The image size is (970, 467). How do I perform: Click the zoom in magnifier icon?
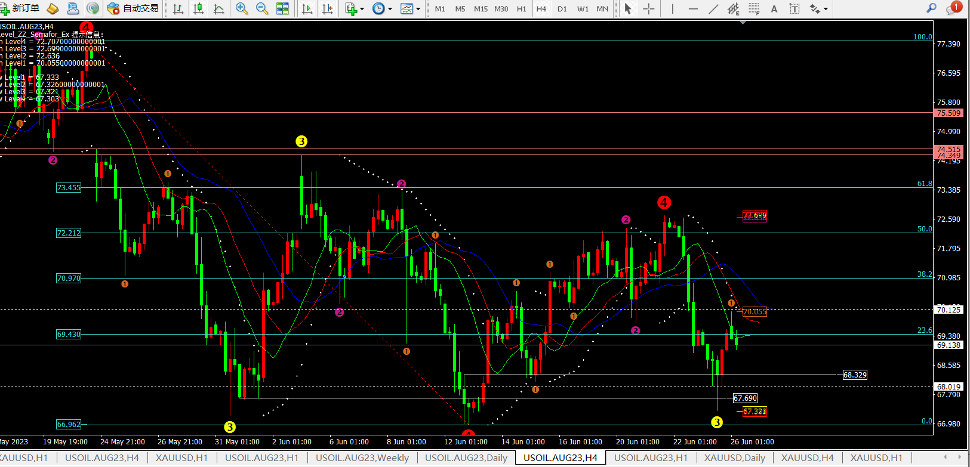(242, 8)
